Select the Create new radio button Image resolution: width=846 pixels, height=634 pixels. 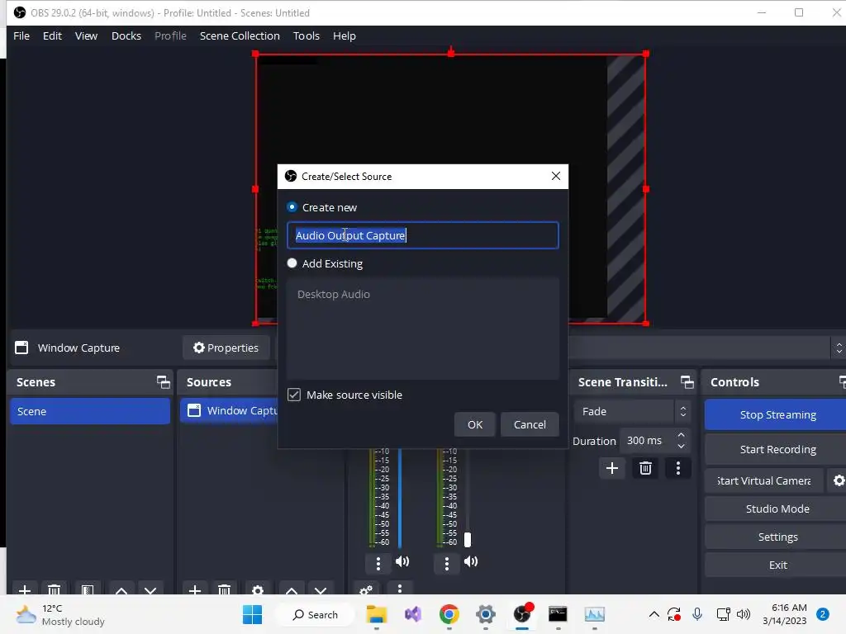(292, 207)
